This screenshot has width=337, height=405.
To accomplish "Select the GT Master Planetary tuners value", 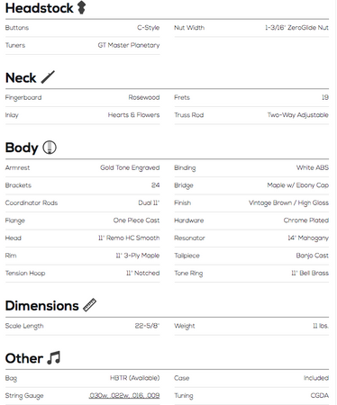I will [129, 45].
